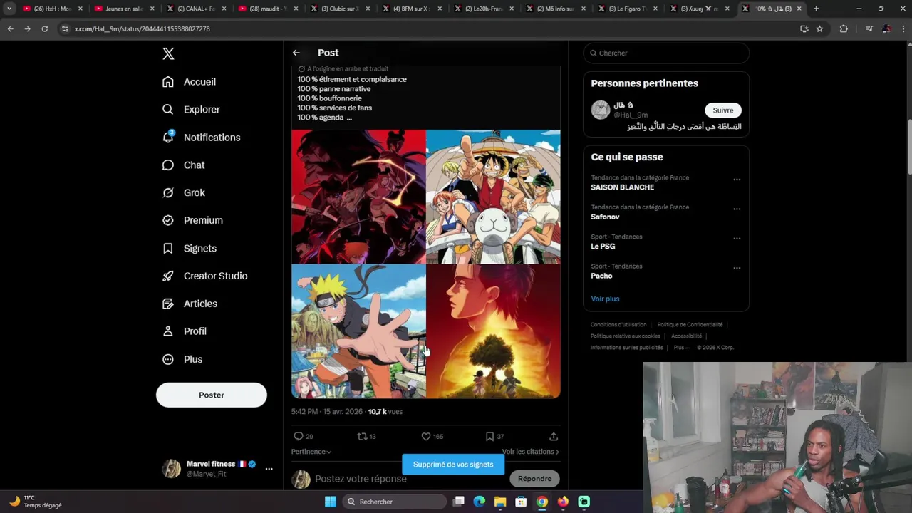Screen dimensions: 912x513
Task: Open the dark red anime image
Action: (358, 197)
